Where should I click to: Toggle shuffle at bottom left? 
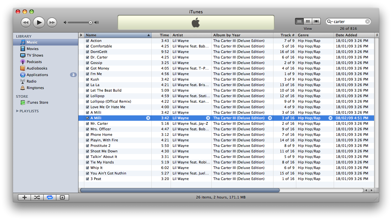37,197
